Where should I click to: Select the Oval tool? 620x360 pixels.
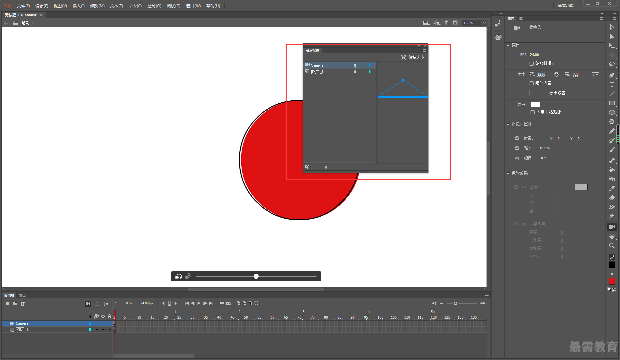pos(612,112)
